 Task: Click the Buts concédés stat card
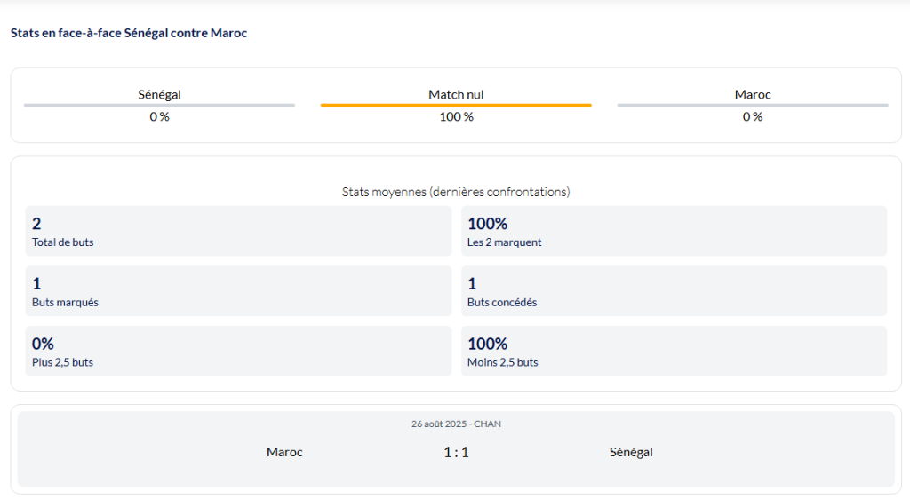click(x=674, y=291)
